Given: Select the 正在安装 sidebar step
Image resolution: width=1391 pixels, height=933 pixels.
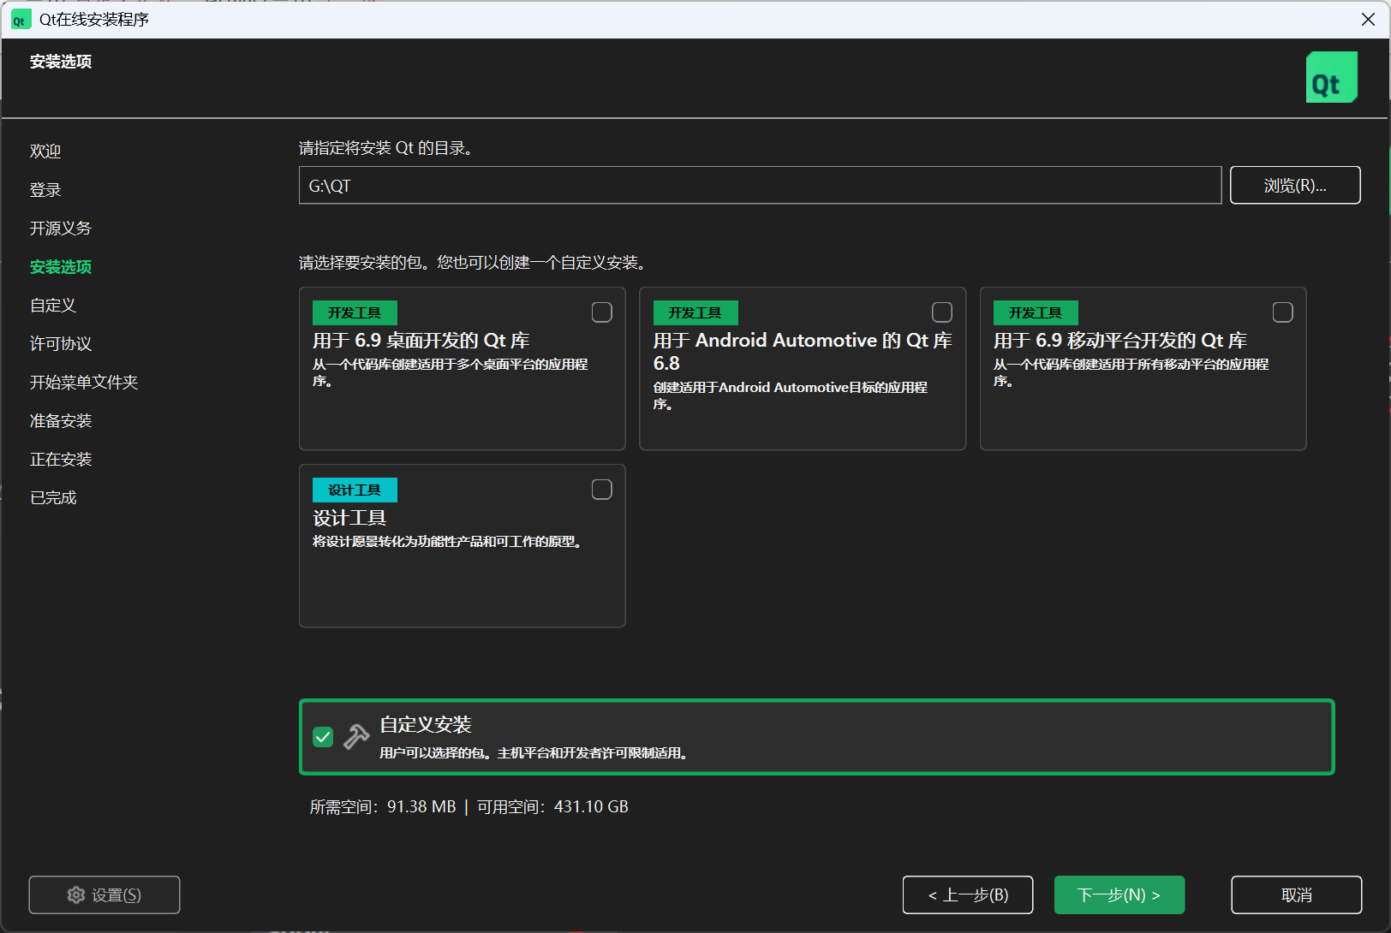Looking at the screenshot, I should [x=61, y=460].
